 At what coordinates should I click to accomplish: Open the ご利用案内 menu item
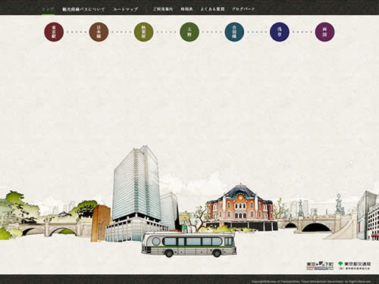tap(163, 9)
